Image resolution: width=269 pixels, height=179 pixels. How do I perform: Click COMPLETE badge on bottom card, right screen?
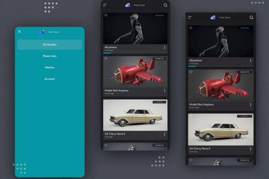tap(244, 160)
